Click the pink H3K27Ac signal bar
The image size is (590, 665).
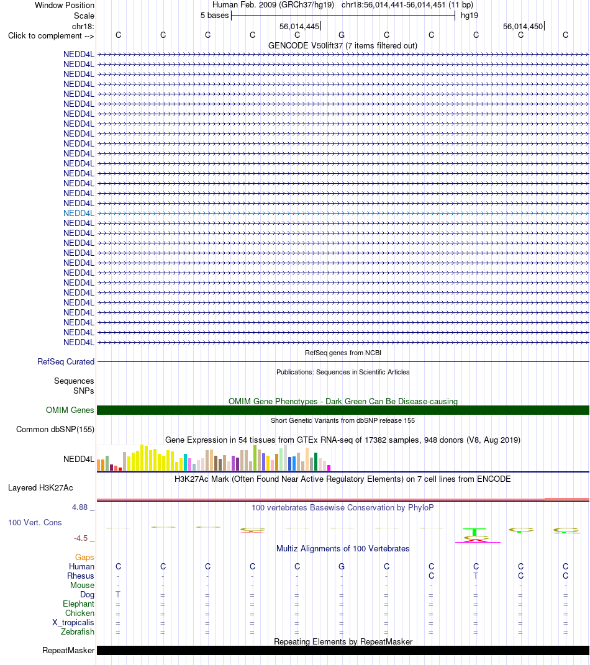(343, 500)
